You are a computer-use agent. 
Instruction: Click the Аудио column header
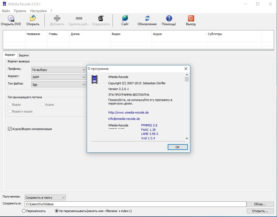[179, 34]
